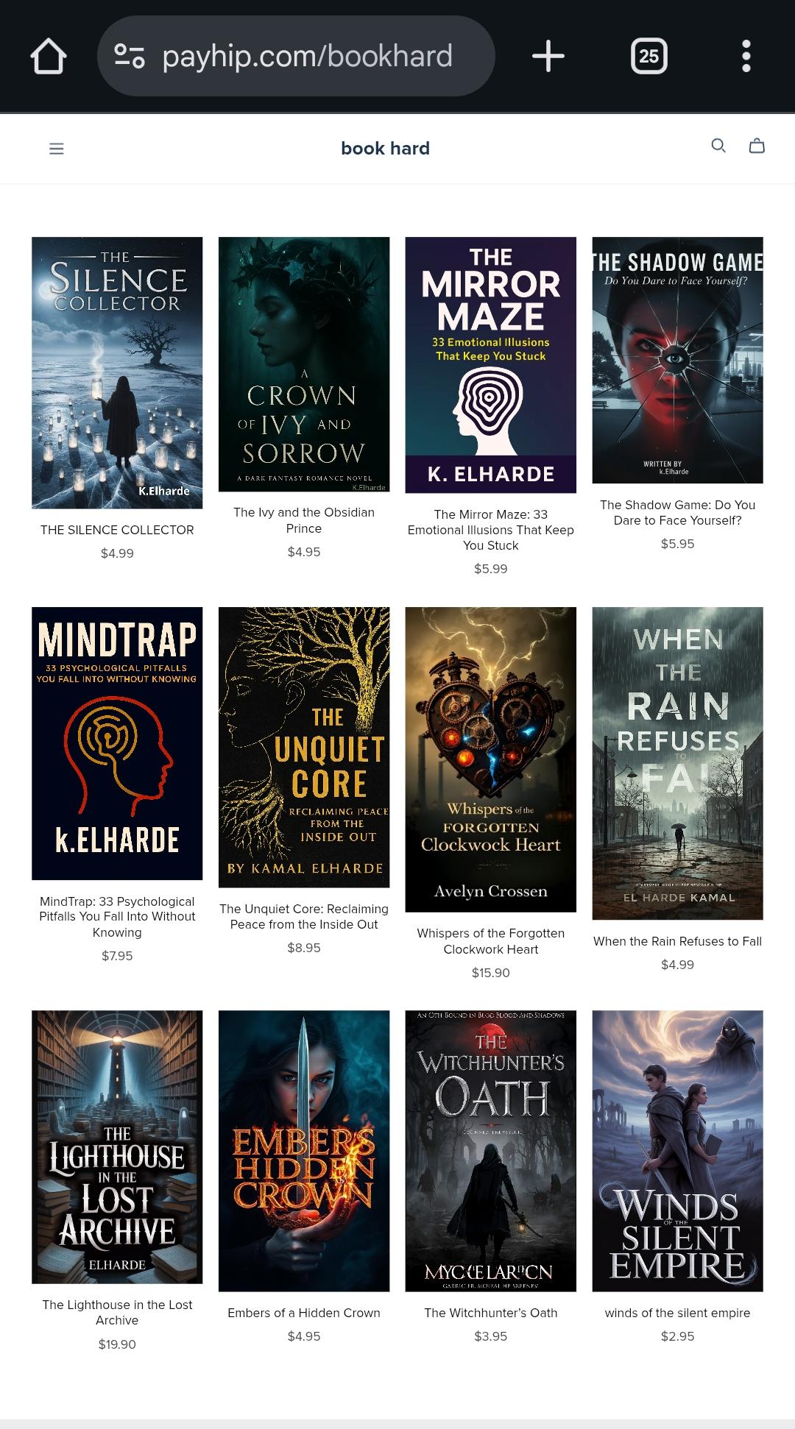Open Whispers of the Forgotten Clockwork Heart cover

pos(491,759)
